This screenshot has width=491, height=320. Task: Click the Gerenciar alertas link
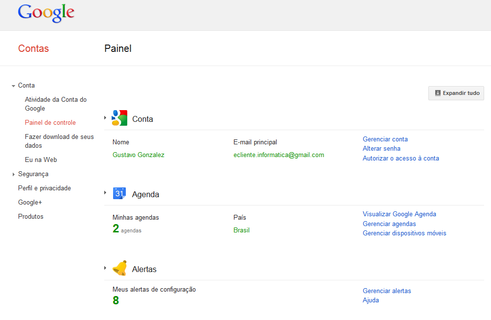387,291
